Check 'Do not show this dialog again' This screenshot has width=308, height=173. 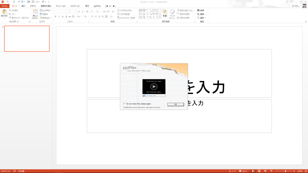click(124, 104)
